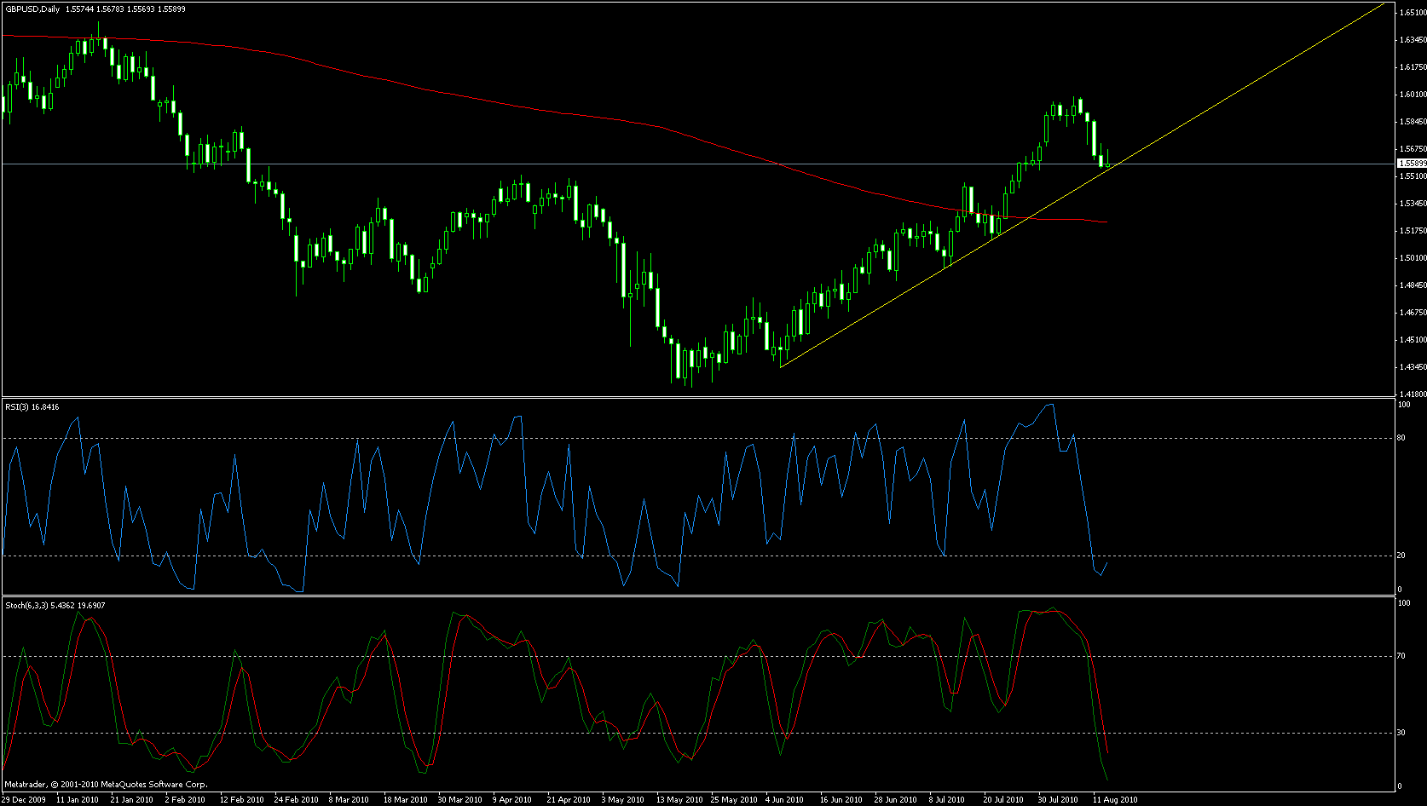
Task: Select the 11 Aug 2010 date label
Action: [1115, 799]
